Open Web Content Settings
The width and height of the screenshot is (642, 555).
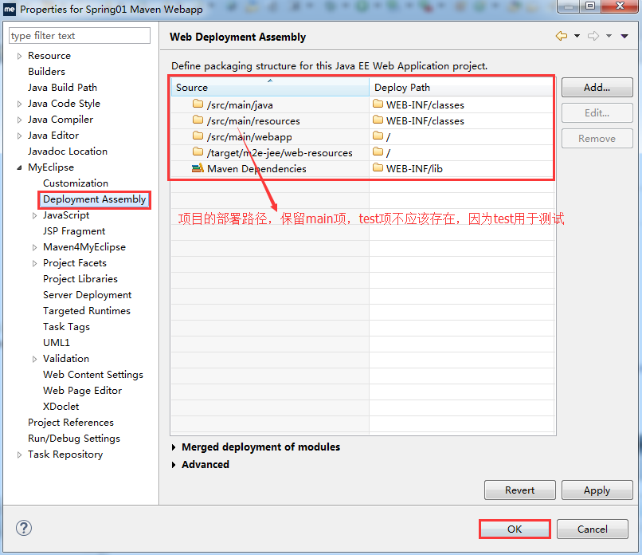point(93,375)
